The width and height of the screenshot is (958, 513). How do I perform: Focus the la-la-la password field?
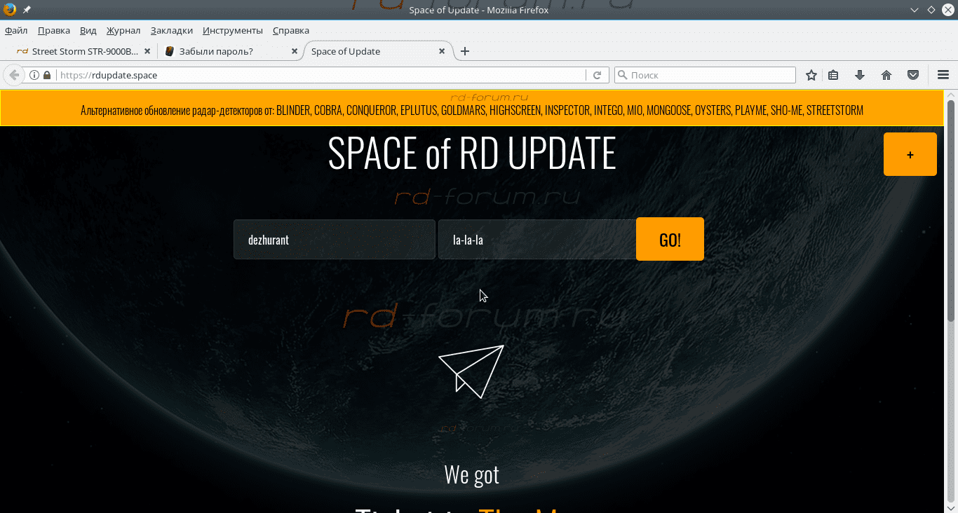point(537,240)
